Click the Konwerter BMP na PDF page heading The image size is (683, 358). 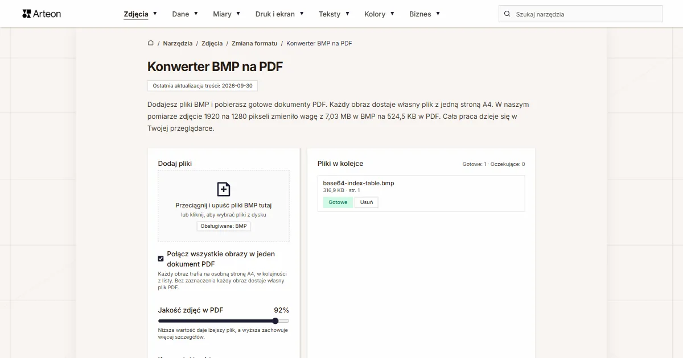point(215,66)
